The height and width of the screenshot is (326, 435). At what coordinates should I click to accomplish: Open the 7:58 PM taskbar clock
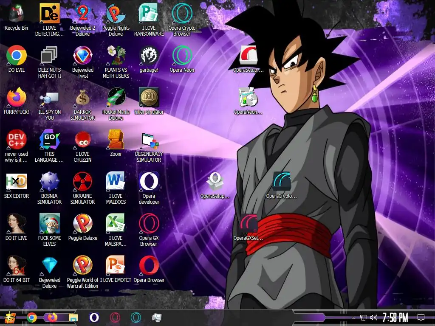click(395, 318)
